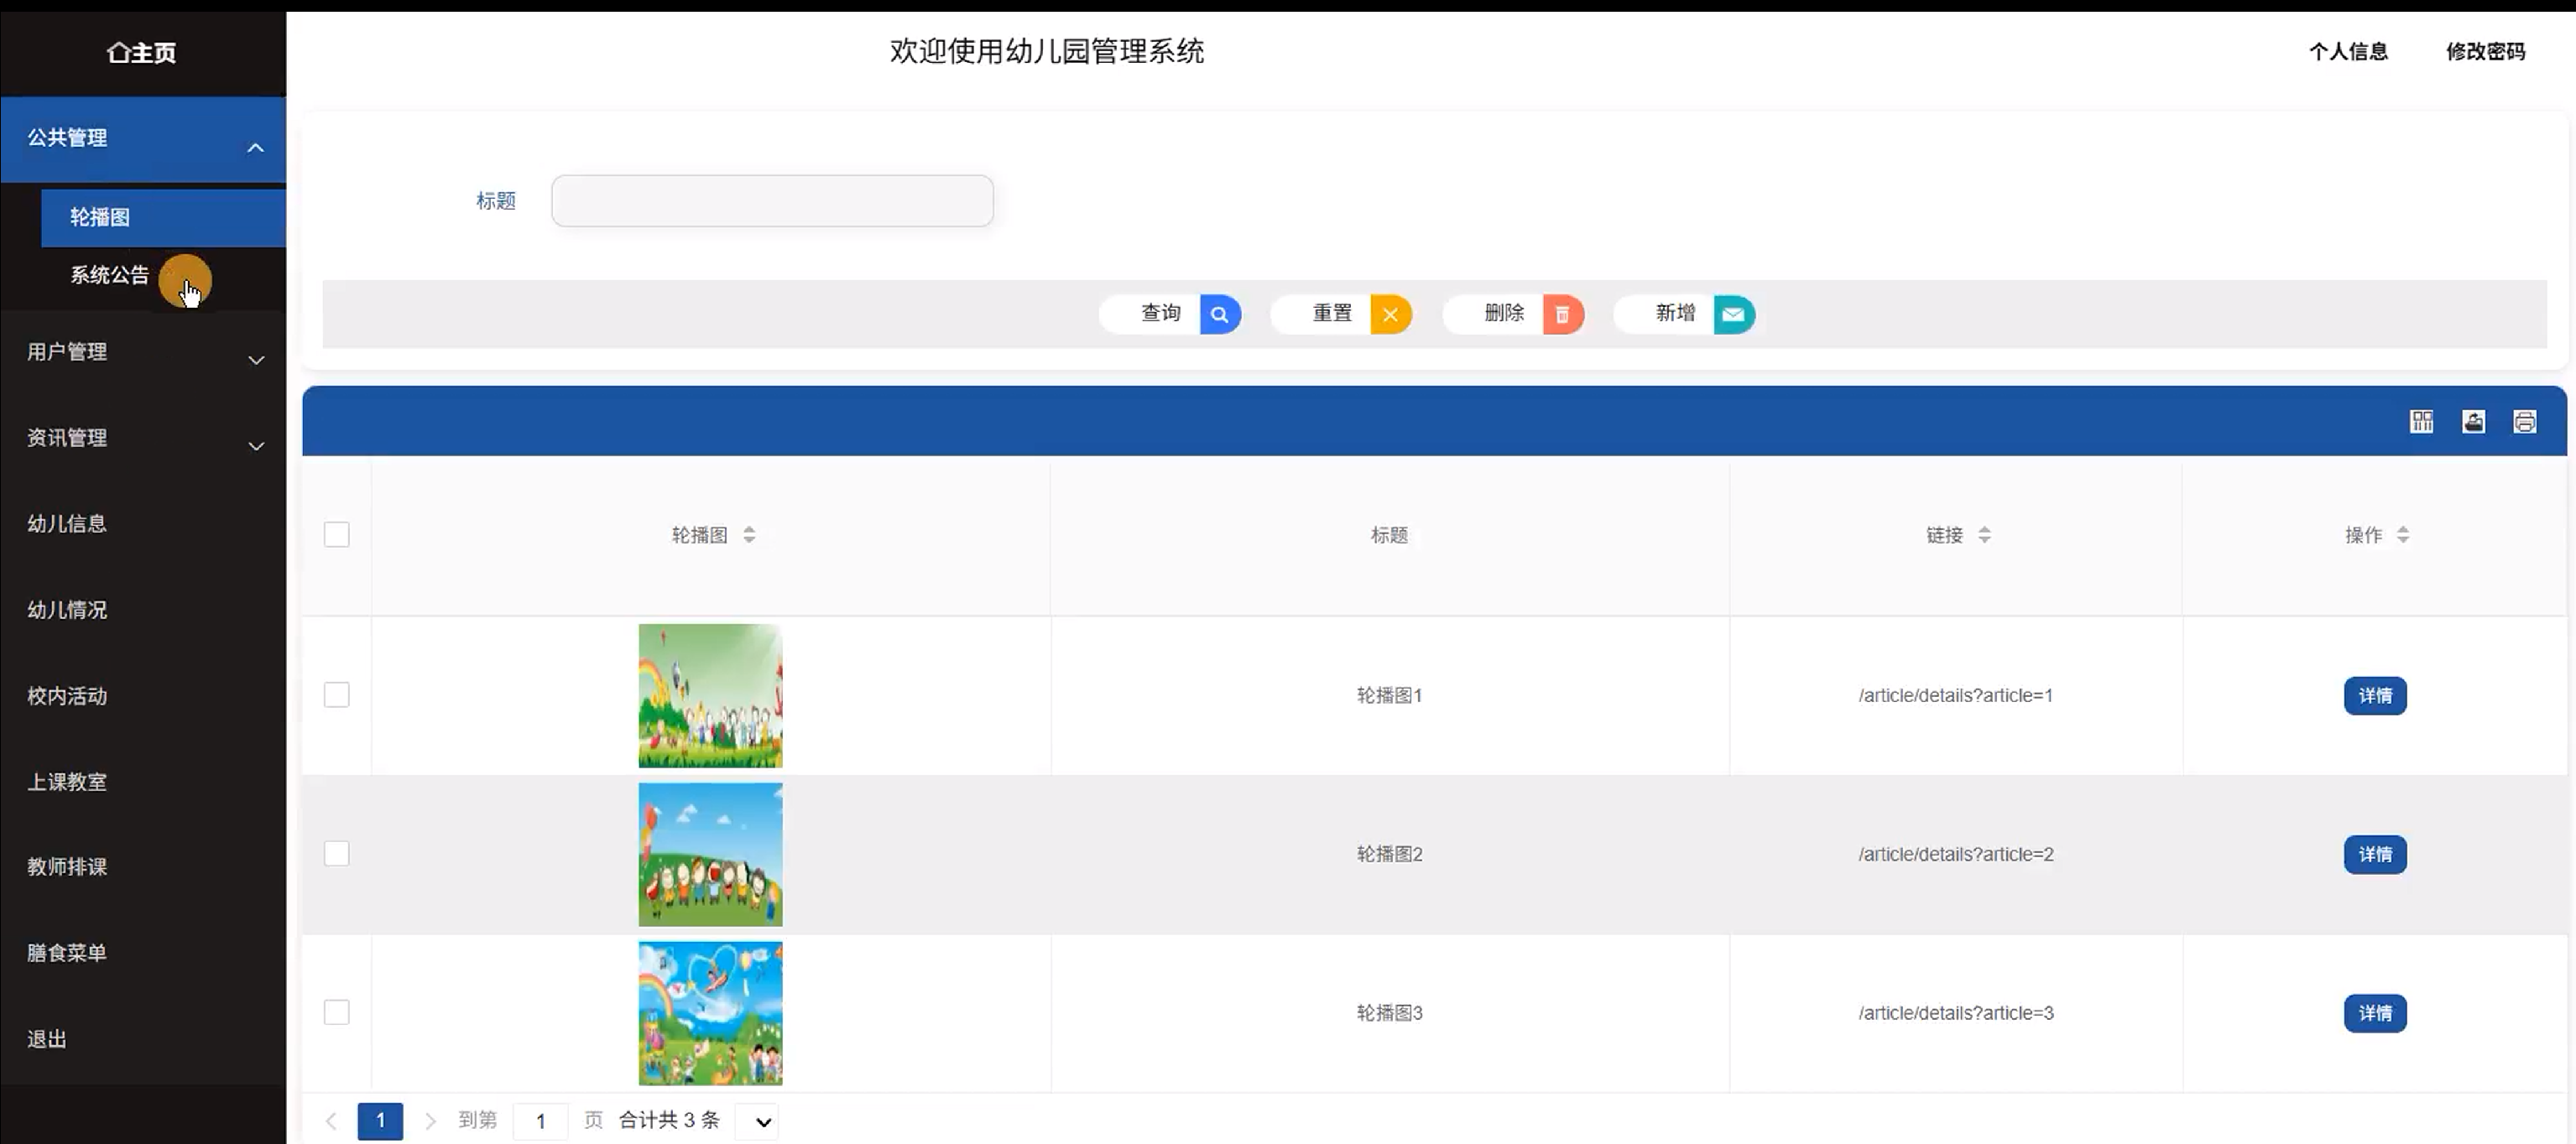Click the table print icon

(2524, 422)
